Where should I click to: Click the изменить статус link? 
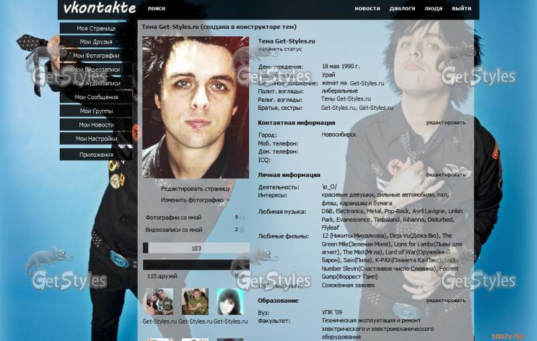tap(280, 49)
